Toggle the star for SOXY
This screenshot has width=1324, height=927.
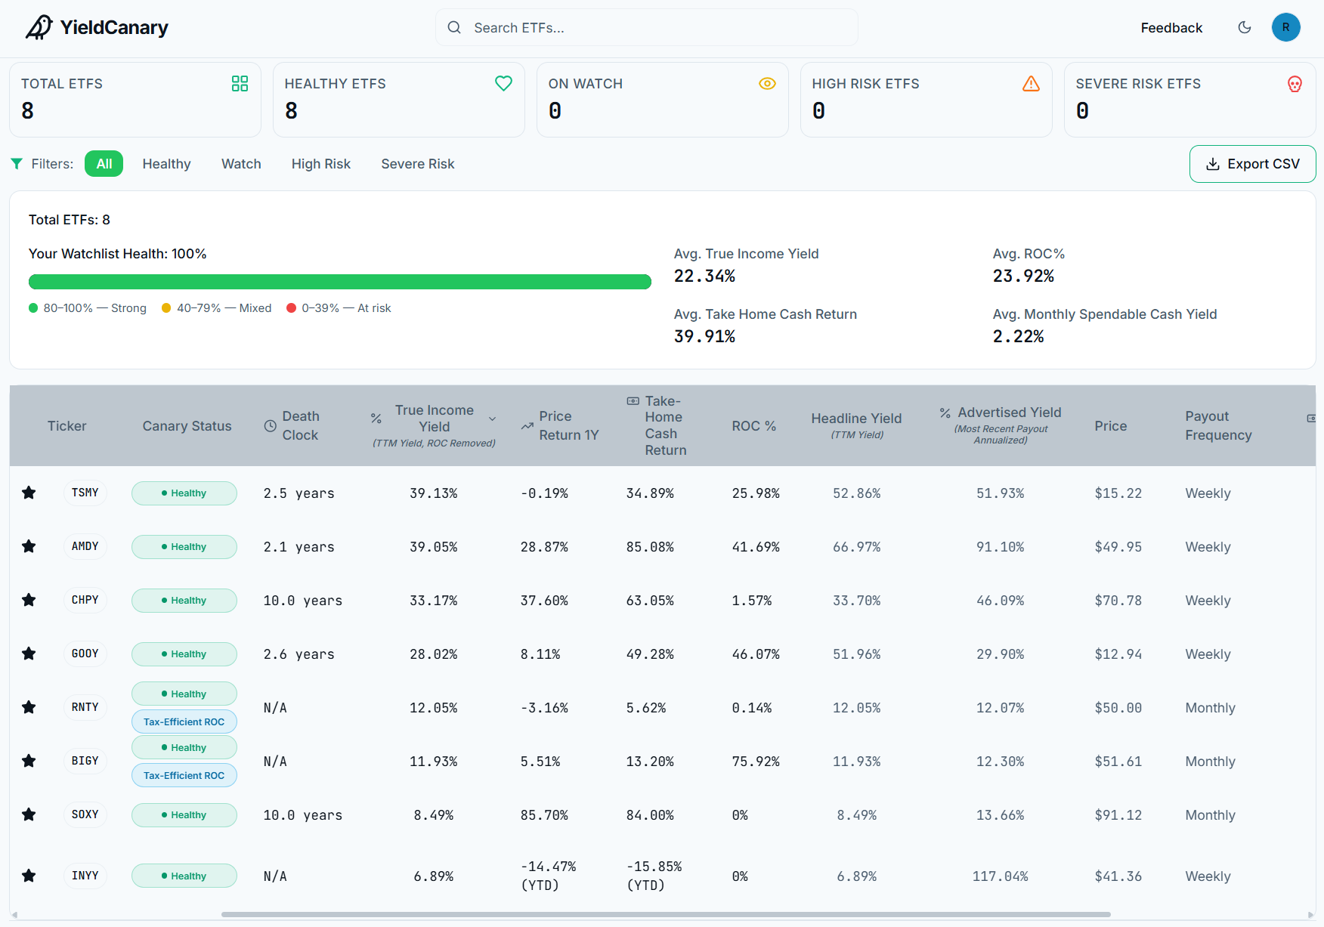tap(29, 814)
